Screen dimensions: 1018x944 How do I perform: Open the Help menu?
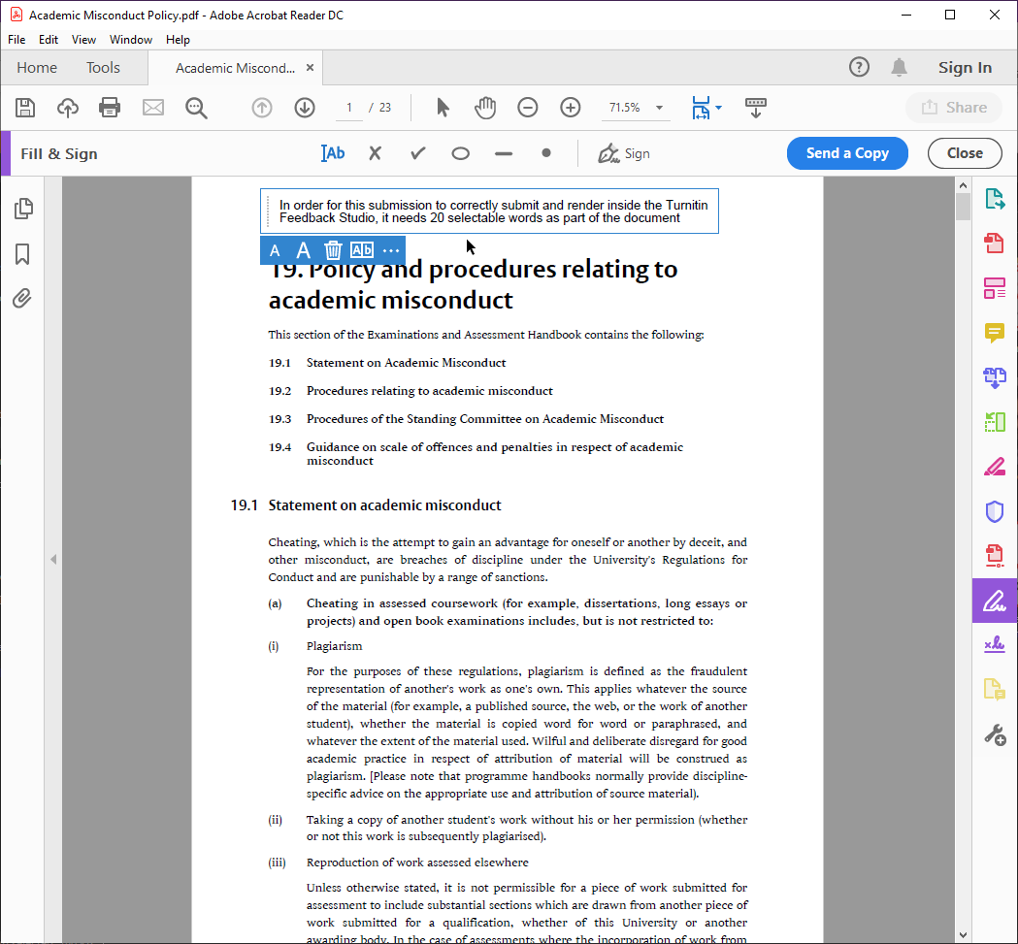(x=178, y=40)
